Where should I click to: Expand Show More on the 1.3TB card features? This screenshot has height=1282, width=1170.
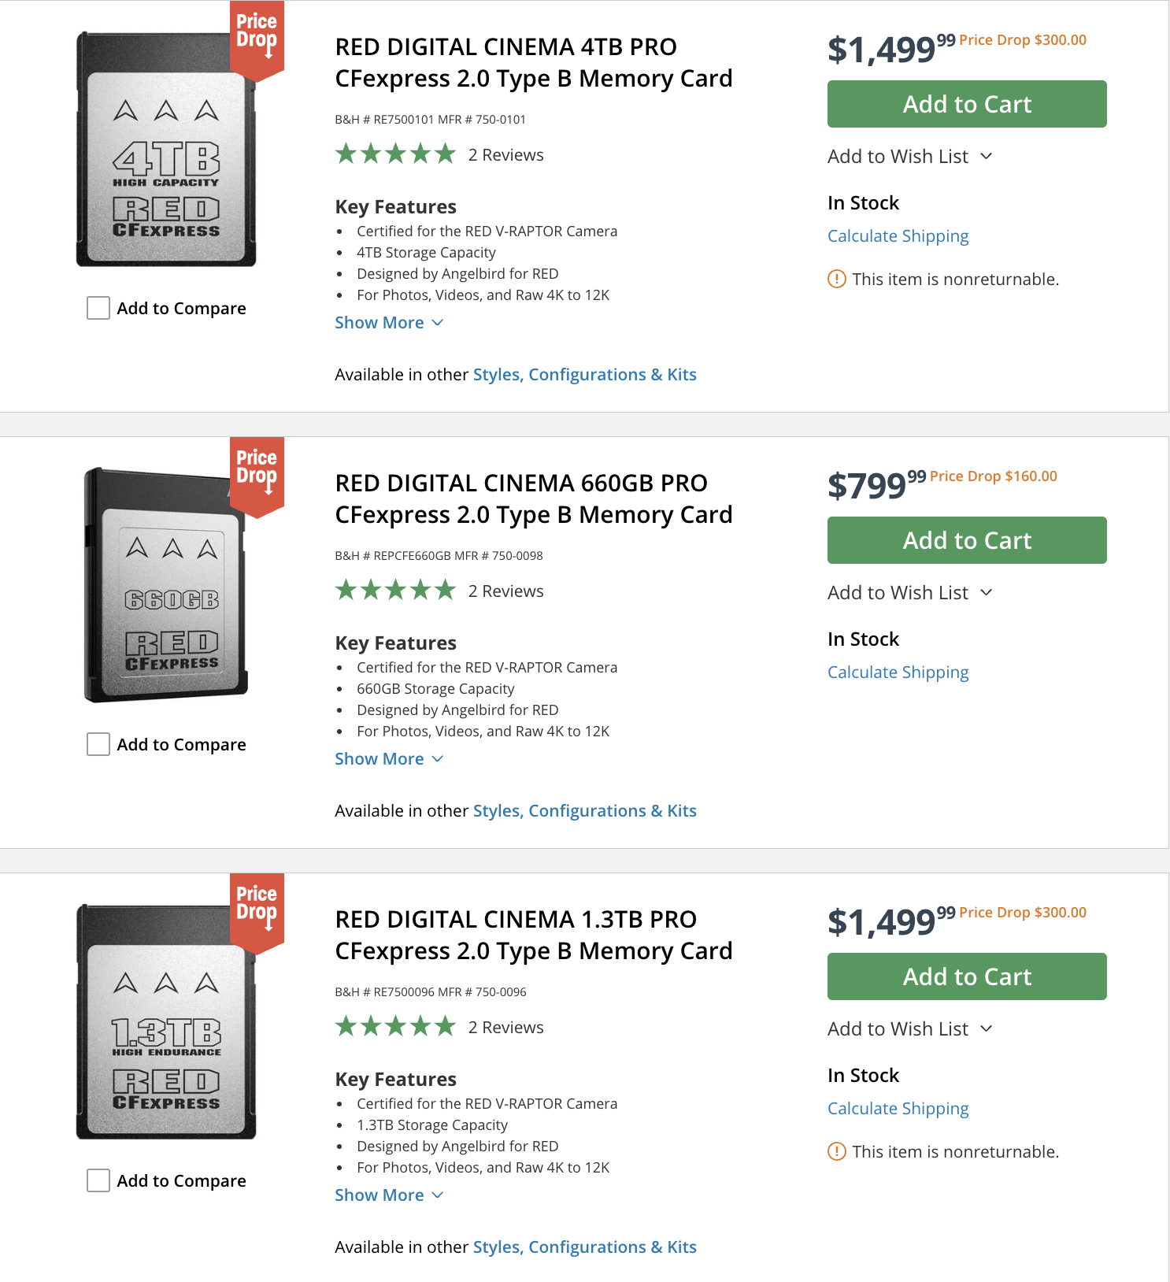[389, 1195]
